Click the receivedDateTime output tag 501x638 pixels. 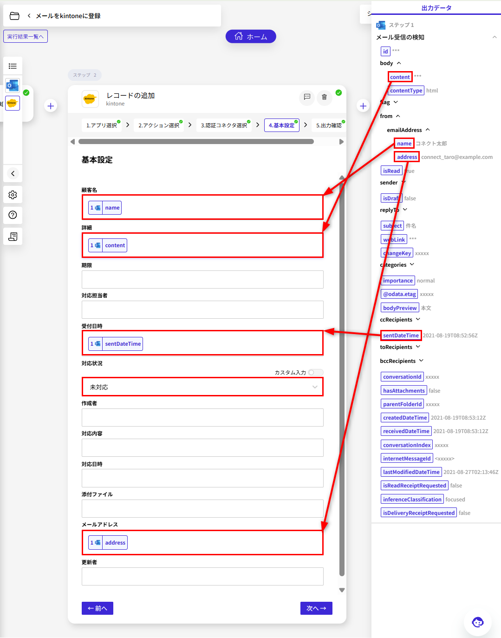[x=406, y=431]
